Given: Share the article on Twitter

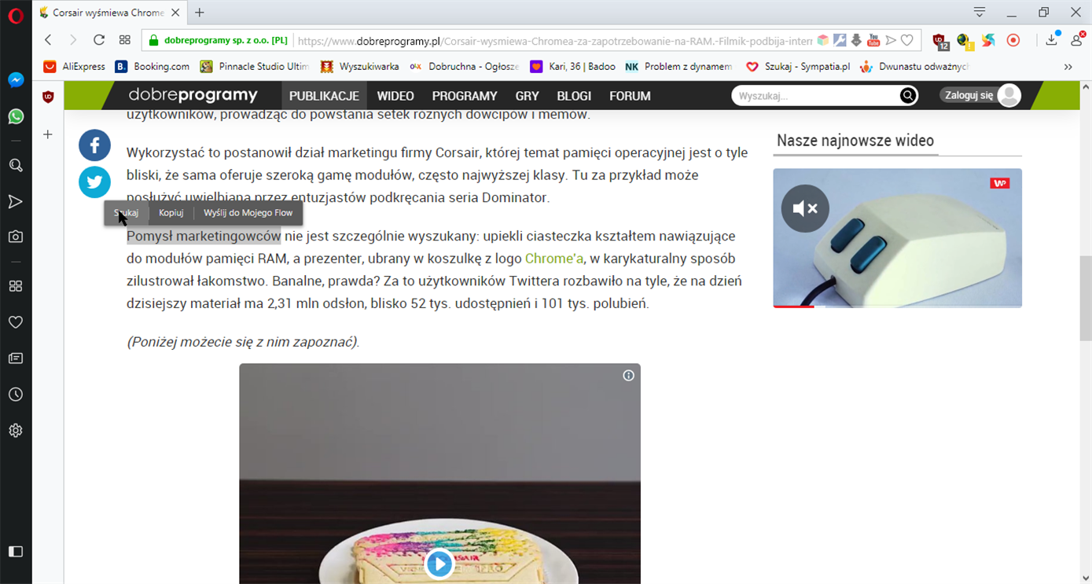Looking at the screenshot, I should point(94,182).
